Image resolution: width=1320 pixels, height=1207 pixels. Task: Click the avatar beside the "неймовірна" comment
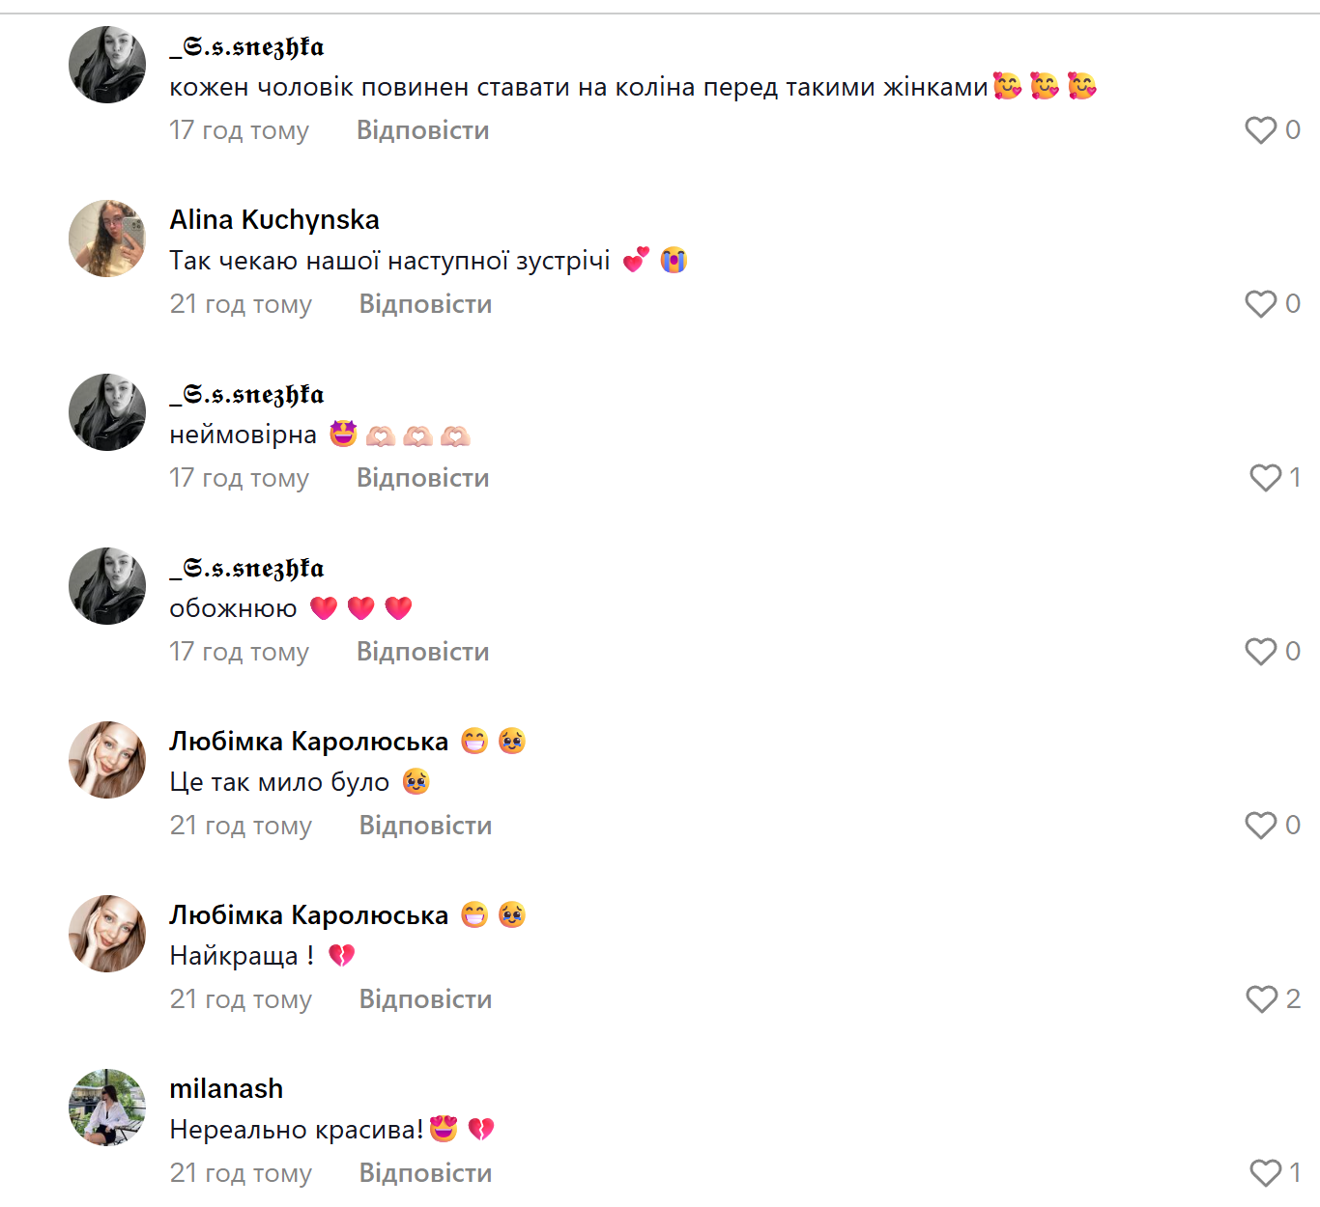[107, 412]
